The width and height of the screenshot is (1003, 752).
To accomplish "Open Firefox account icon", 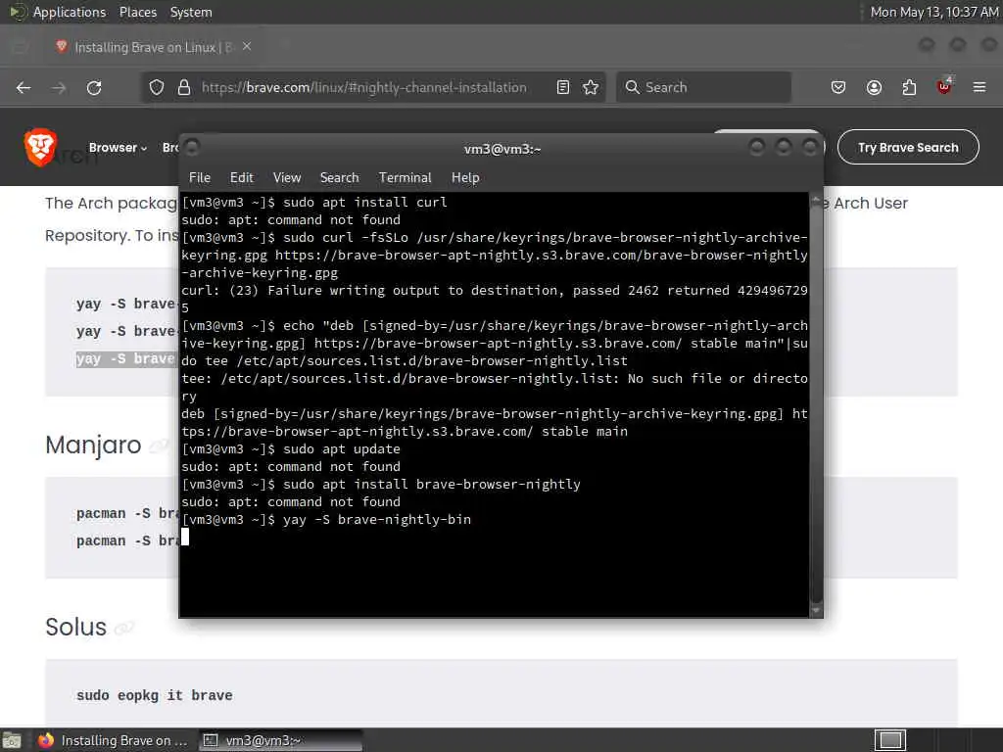I will tap(874, 87).
